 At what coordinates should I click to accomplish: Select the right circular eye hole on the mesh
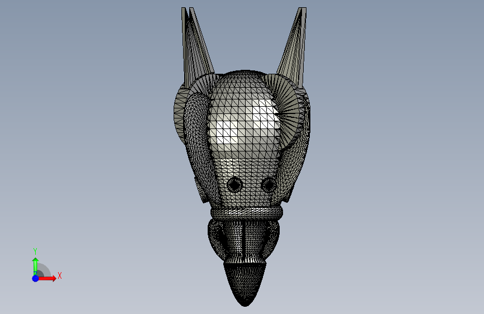coord(269,185)
